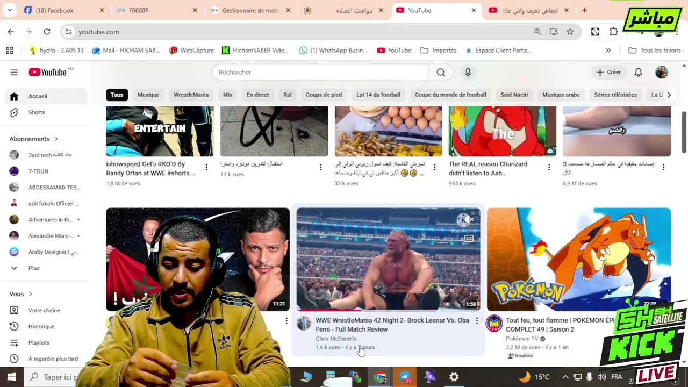688x387 pixels.
Task: Click the Créer button
Action: pyautogui.click(x=608, y=72)
